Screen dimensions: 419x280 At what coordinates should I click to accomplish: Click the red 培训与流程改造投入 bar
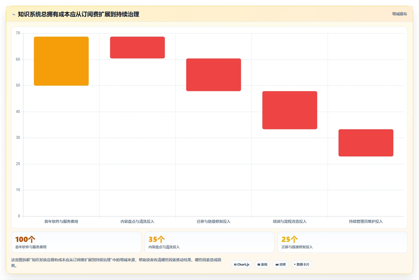click(x=290, y=110)
